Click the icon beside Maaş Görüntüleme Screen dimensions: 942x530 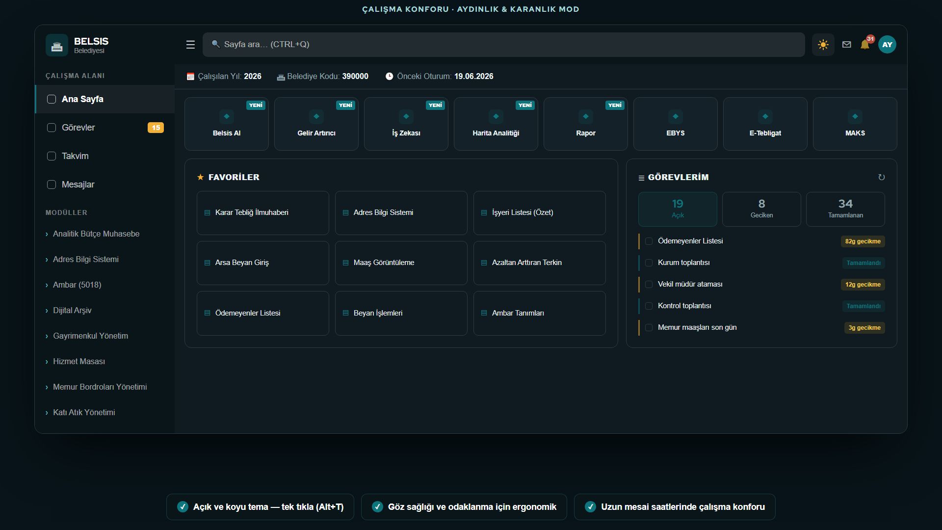tap(345, 263)
